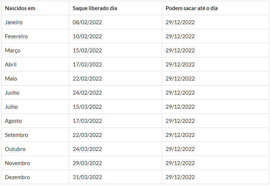Click the Novembro row label

click(x=18, y=163)
